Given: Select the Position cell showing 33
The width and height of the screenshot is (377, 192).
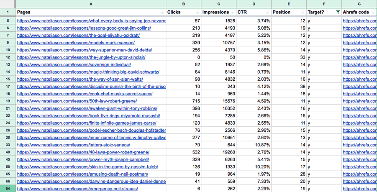Looking at the screenshot, I should (x=289, y=57).
